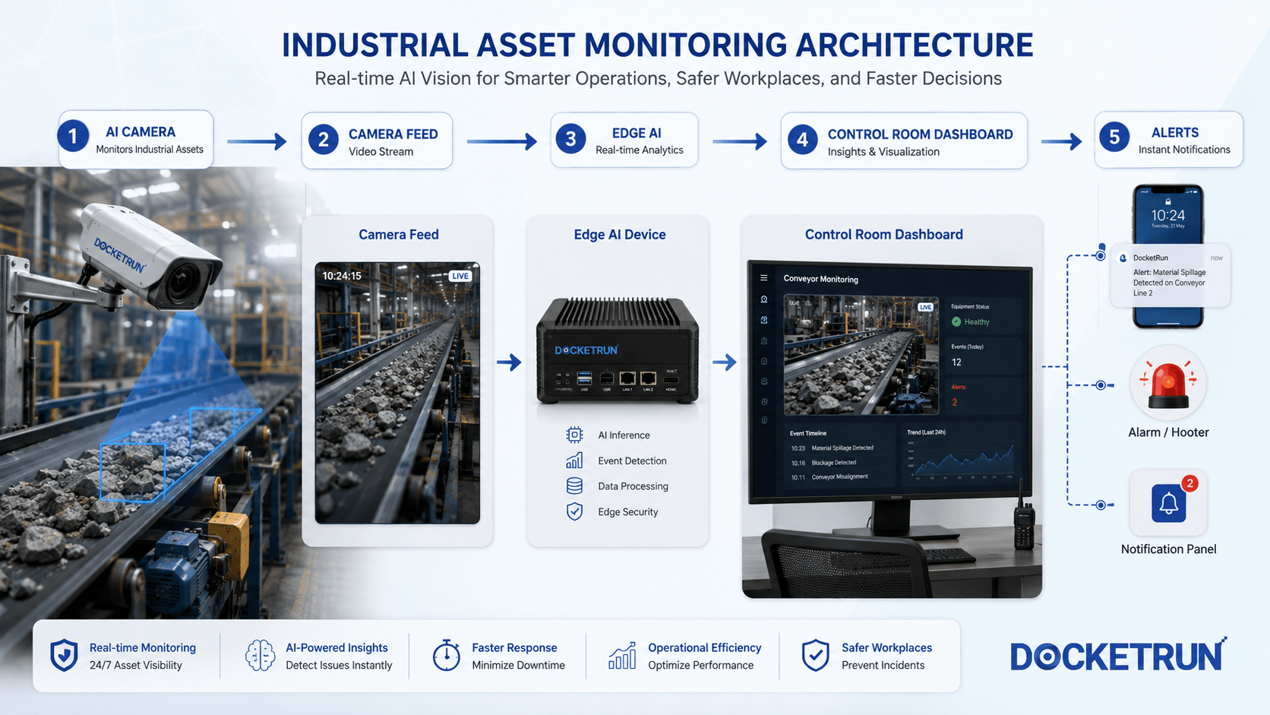Click the Faster Response stopwatch icon
This screenshot has width=1270, height=715.
pos(447,655)
